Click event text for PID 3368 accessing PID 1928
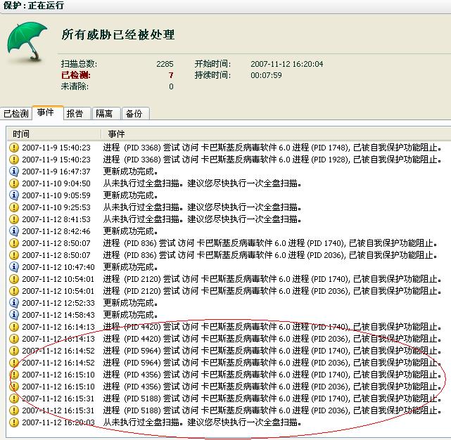This screenshot has height=440, width=451. pos(272,160)
